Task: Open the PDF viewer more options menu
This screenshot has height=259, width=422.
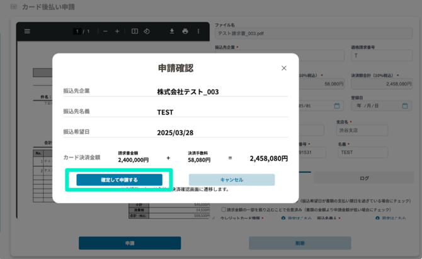Action: click(198, 31)
